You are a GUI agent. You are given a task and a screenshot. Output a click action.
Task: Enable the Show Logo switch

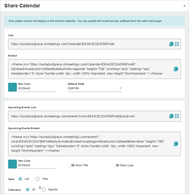116,165
